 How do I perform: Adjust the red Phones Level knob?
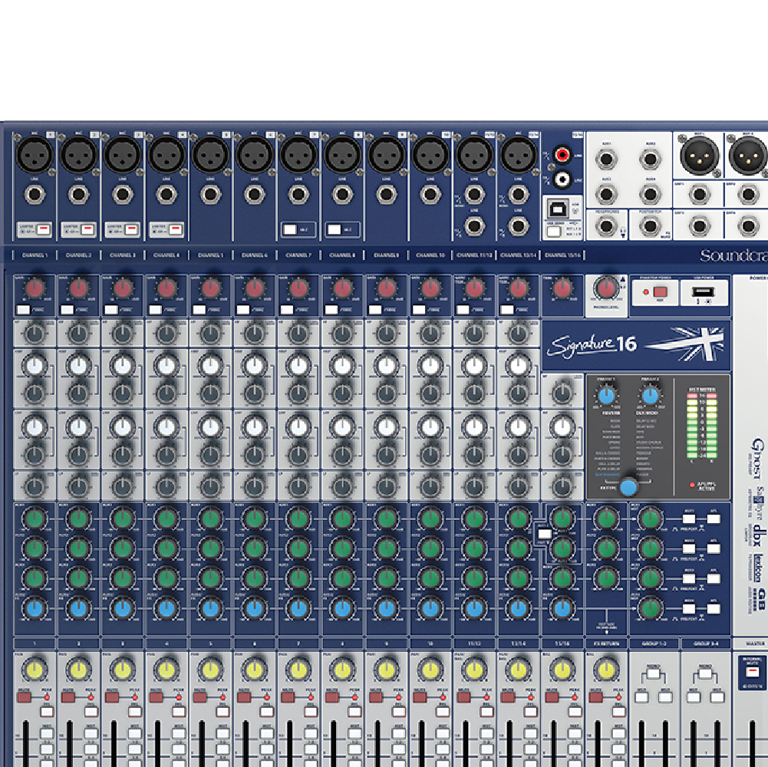tap(605, 290)
